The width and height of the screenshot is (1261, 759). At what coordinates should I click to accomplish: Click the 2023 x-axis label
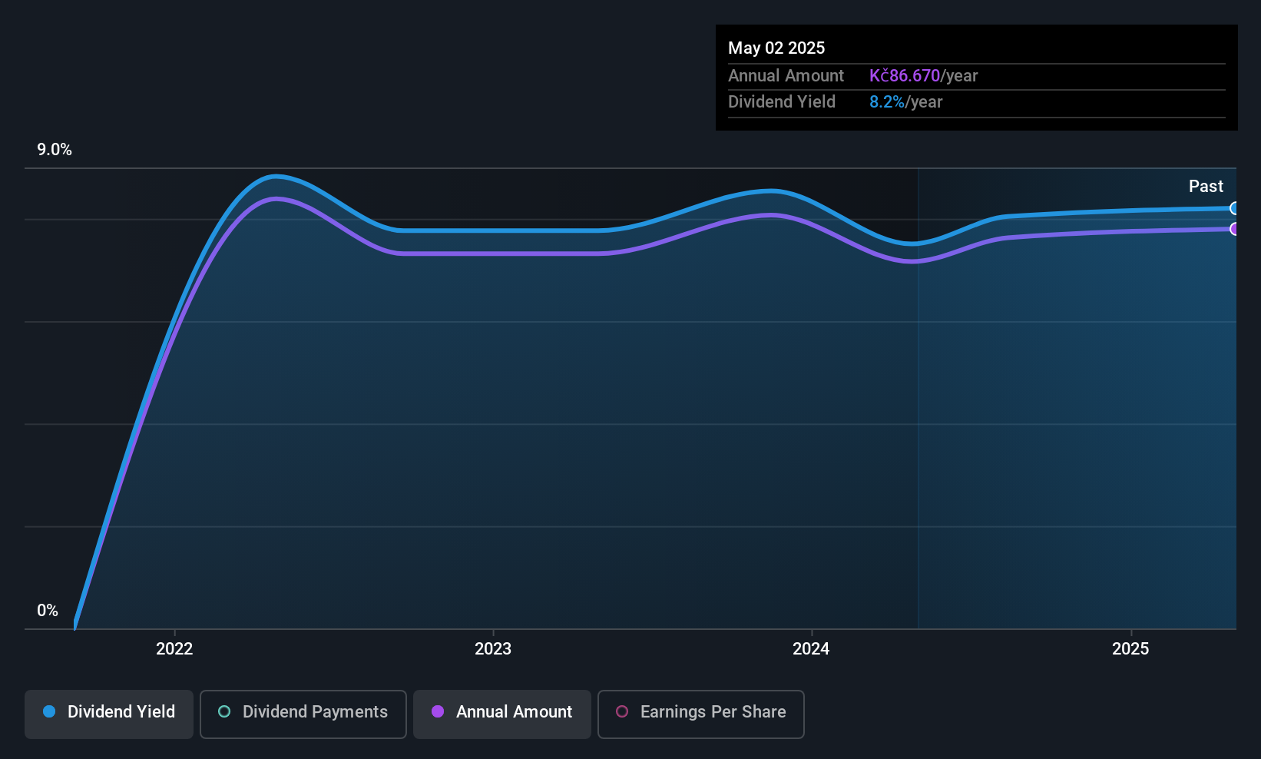click(x=493, y=648)
